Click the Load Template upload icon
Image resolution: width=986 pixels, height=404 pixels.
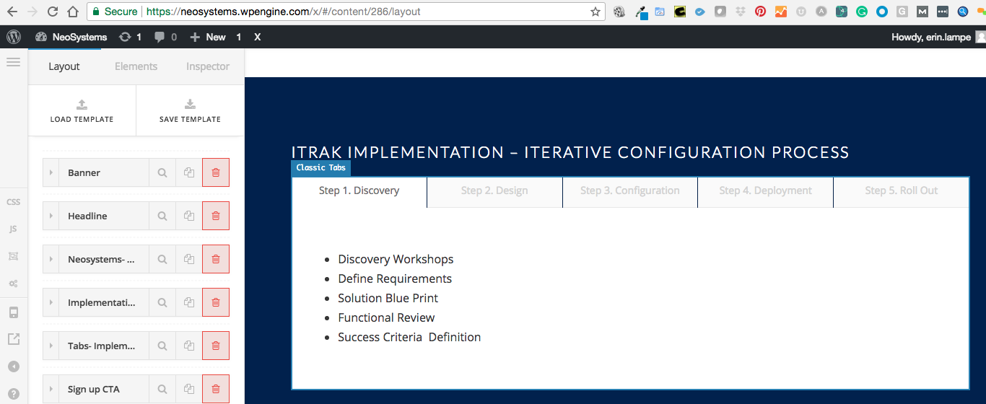coord(82,105)
